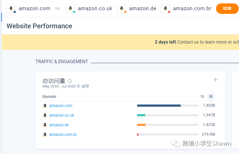This screenshot has width=239, height=154.
Task: Click the globe icon next to 全球
Action: [78, 86]
